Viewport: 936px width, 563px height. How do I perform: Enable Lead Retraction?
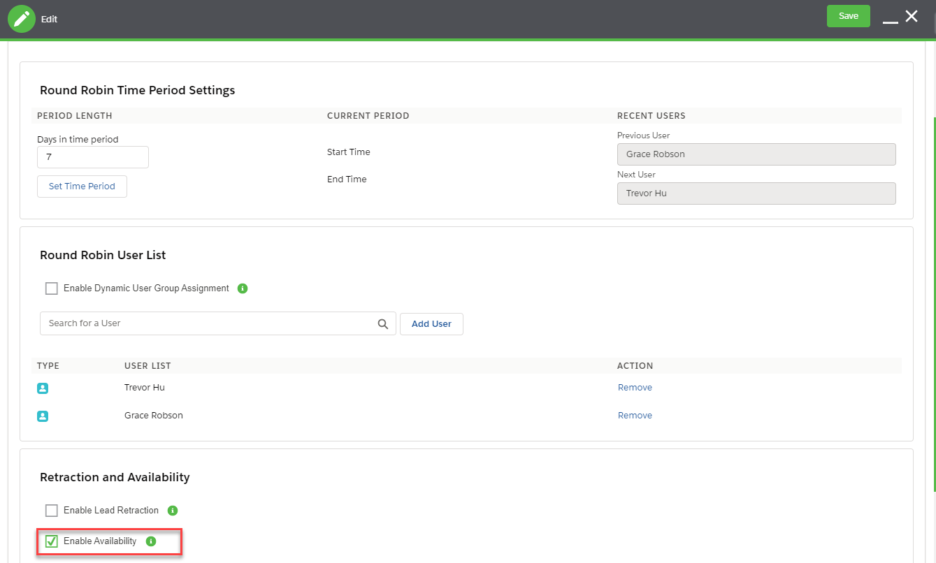[51, 510]
